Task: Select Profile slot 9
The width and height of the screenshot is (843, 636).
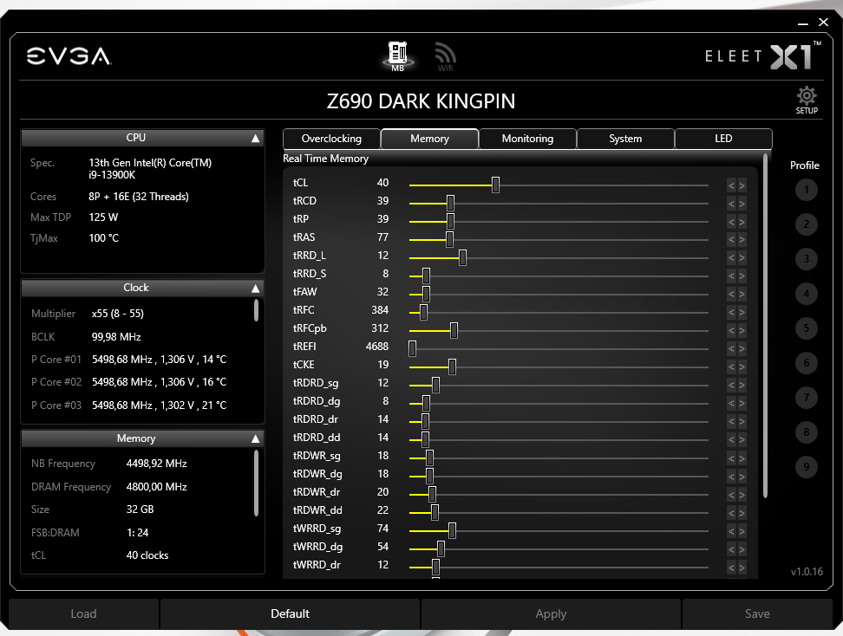Action: click(805, 466)
